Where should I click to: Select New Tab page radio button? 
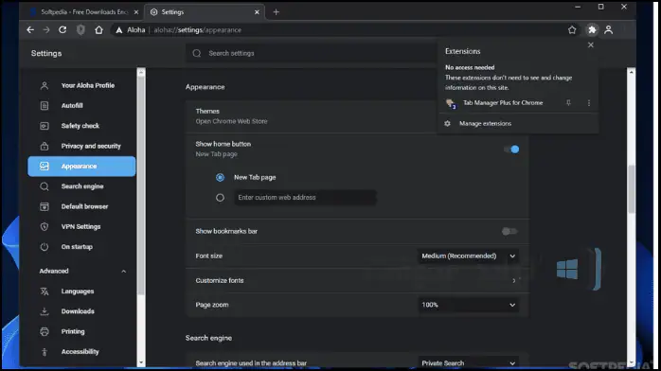[220, 177]
